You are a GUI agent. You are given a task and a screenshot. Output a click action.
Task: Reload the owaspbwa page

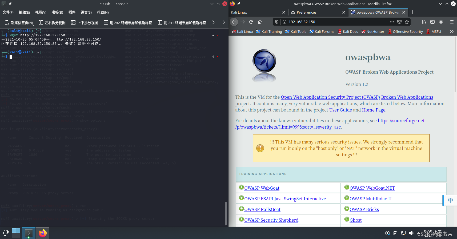point(251,22)
